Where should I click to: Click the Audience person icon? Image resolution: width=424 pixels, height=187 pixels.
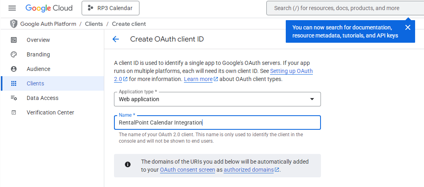coord(14,69)
